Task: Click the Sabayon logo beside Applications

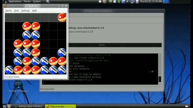Action: click(6, 1)
